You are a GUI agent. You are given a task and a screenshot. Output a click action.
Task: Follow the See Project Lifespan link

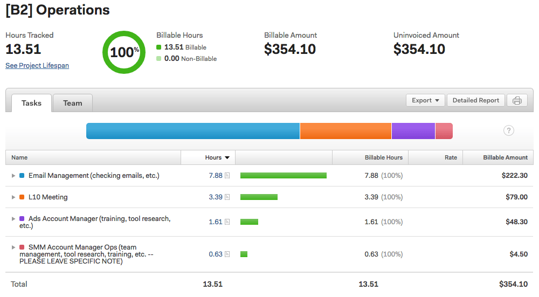click(37, 66)
